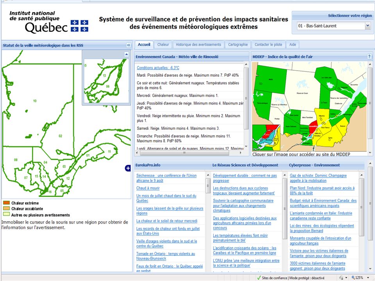Select region 02 on the RSS map

click(x=60, y=136)
